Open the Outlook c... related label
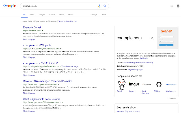This screenshot has height=113, width=181. (171, 91)
